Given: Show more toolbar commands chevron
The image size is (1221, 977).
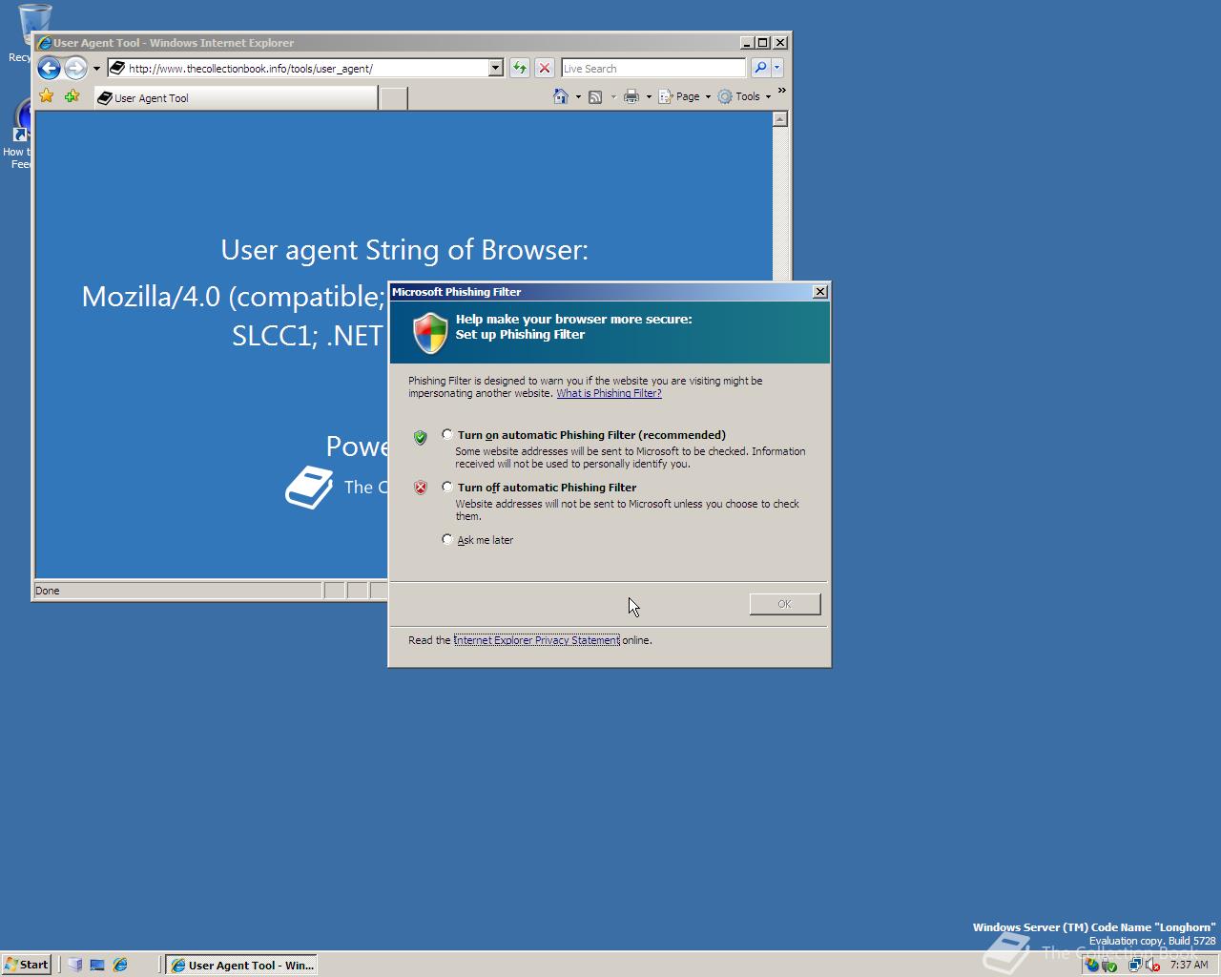Looking at the screenshot, I should coord(781,92).
